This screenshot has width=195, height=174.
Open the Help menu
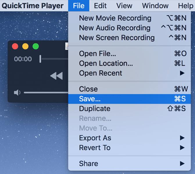185,6
